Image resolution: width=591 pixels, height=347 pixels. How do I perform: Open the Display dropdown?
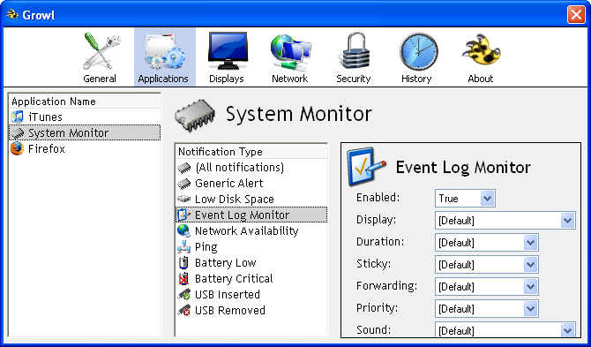[x=505, y=220]
